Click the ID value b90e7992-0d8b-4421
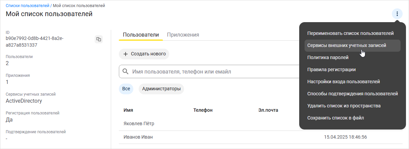The height and width of the screenshot is (149, 409). click(x=35, y=42)
